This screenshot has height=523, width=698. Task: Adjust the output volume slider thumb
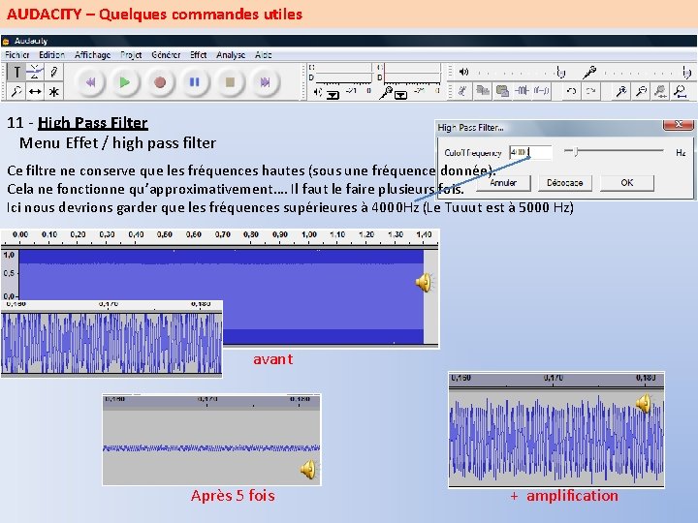(x=561, y=72)
